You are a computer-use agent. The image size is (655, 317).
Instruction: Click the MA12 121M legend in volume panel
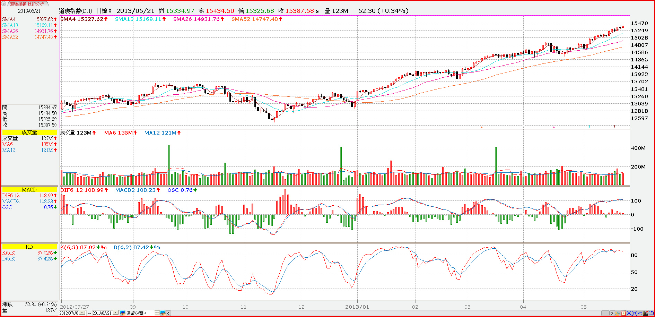click(163, 133)
